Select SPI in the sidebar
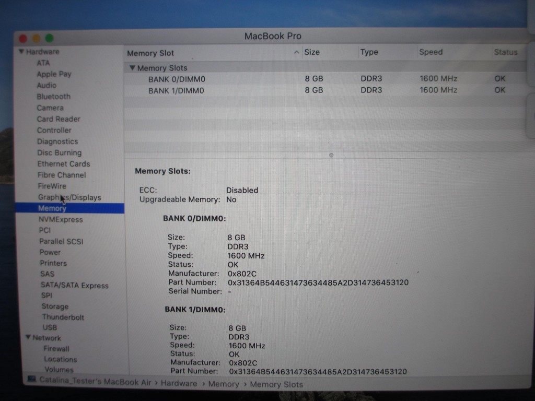535x401 pixels. (46, 296)
